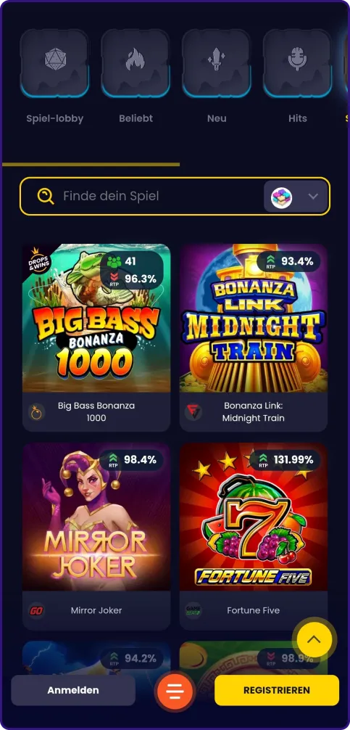Screen dimensions: 350x730
Task: Click the yellow back-to-top arrow button
Action: (314, 639)
